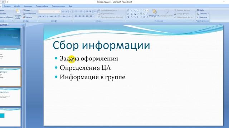The image size is (229, 128).
Task: Select the first slide thumbnail
Action: (x=10, y=37)
